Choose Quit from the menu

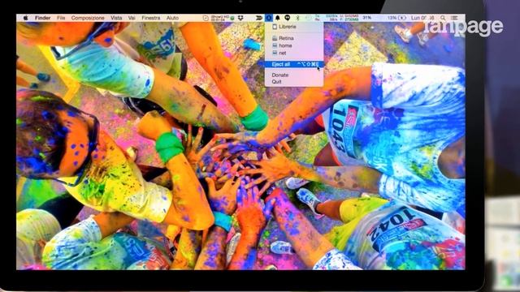point(294,82)
